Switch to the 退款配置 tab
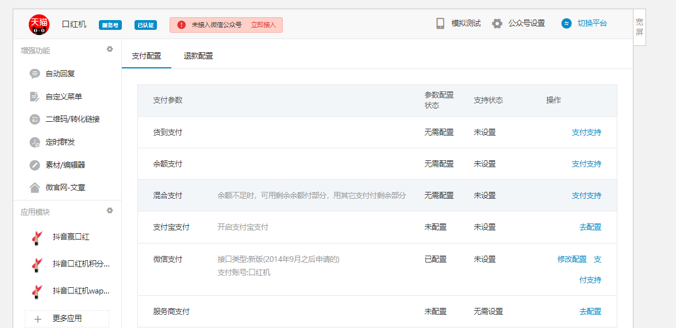This screenshot has width=676, height=328. [x=198, y=56]
